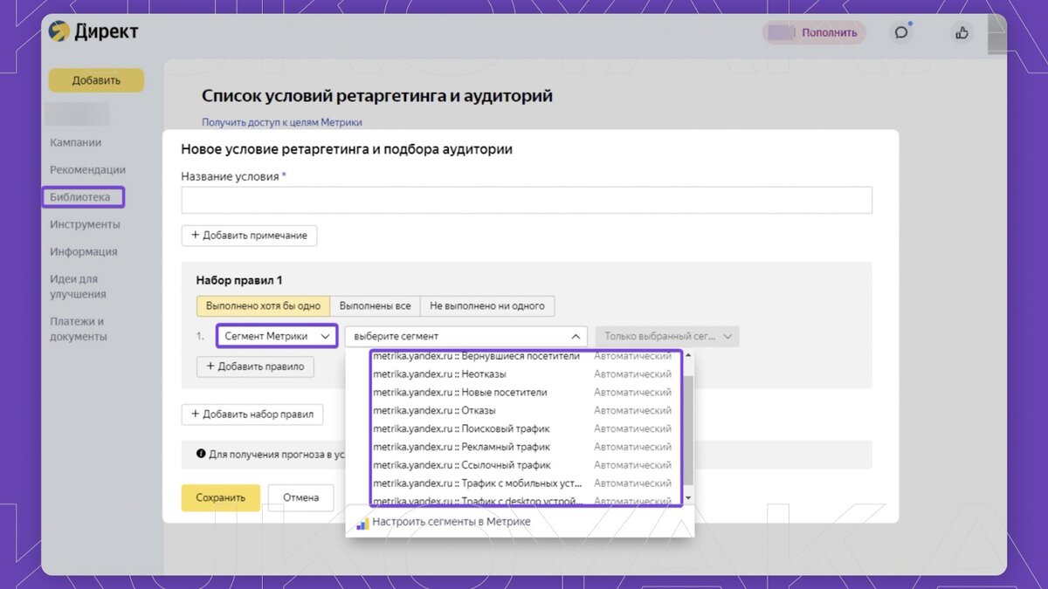Viewport: 1048px width, 589px height.
Task: Open the Сегмент Метрики type dropdown
Action: [x=277, y=336]
